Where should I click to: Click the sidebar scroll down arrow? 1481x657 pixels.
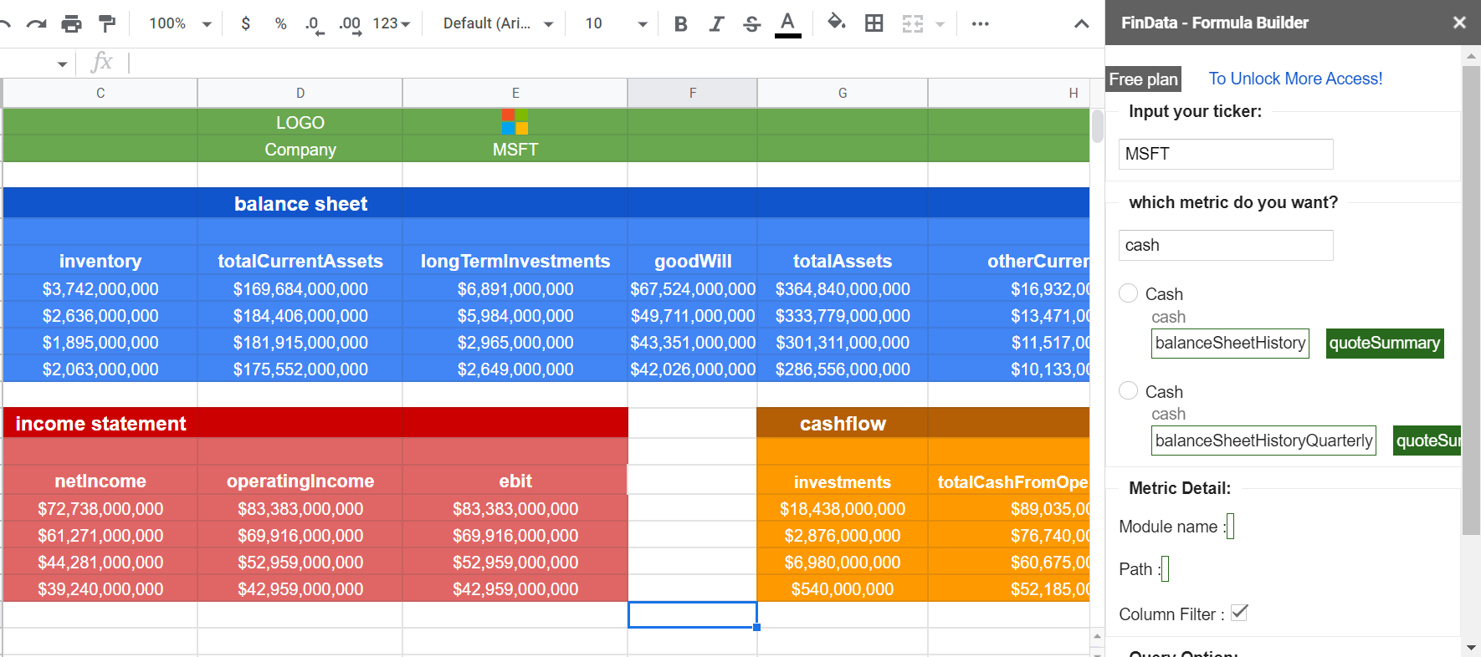(1471, 647)
